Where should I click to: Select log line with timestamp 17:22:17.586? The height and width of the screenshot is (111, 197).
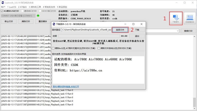tap(37, 90)
